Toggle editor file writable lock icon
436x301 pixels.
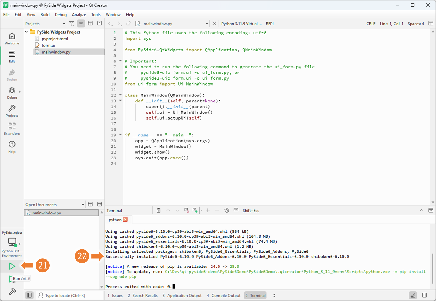pyautogui.click(x=129, y=24)
